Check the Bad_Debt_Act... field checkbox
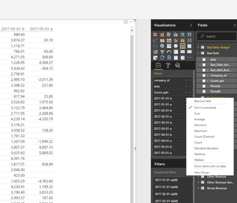237x203 pixels. [204, 65]
